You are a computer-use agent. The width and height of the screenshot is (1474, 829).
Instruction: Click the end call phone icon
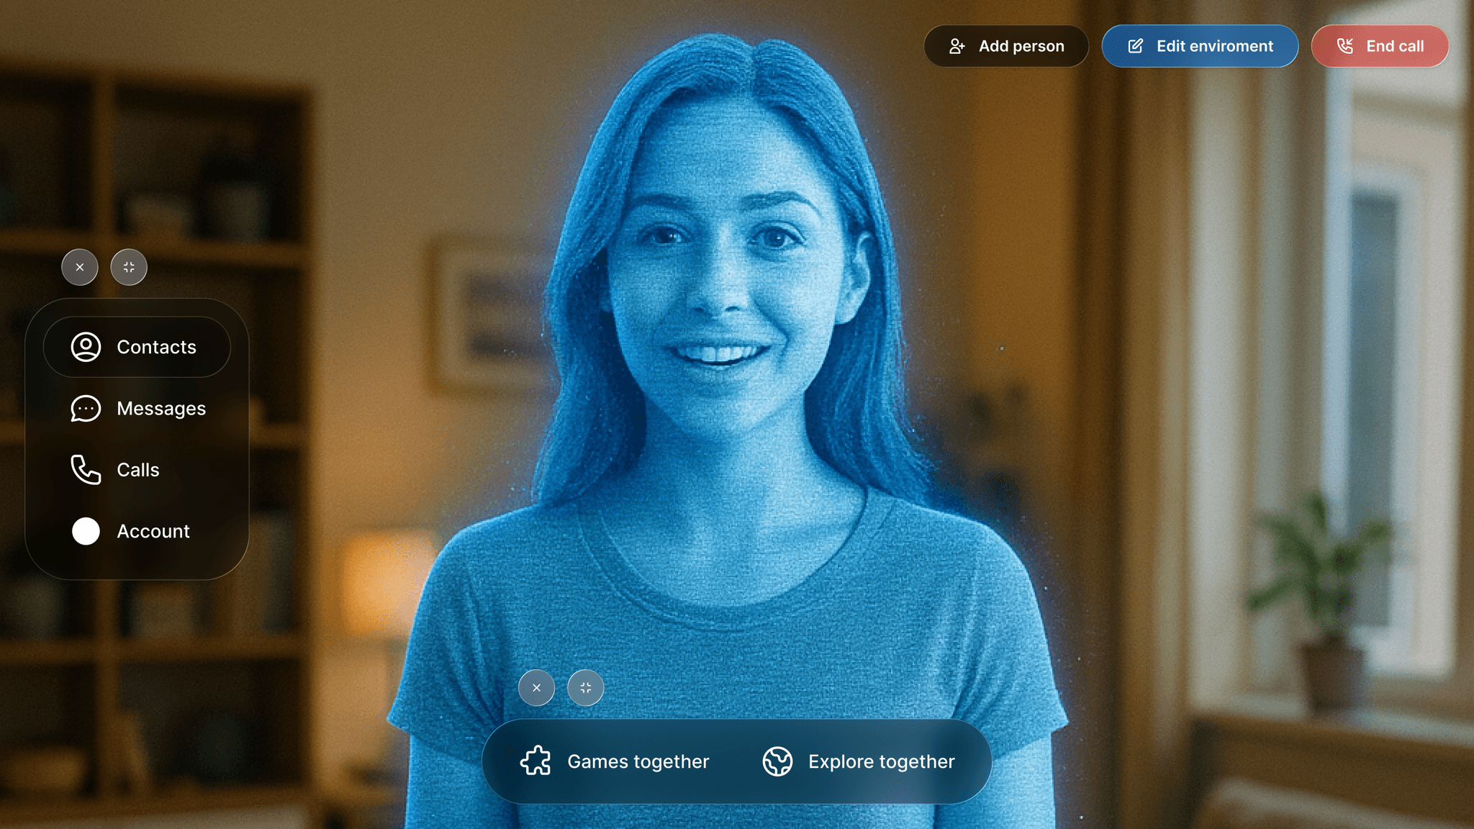1344,46
